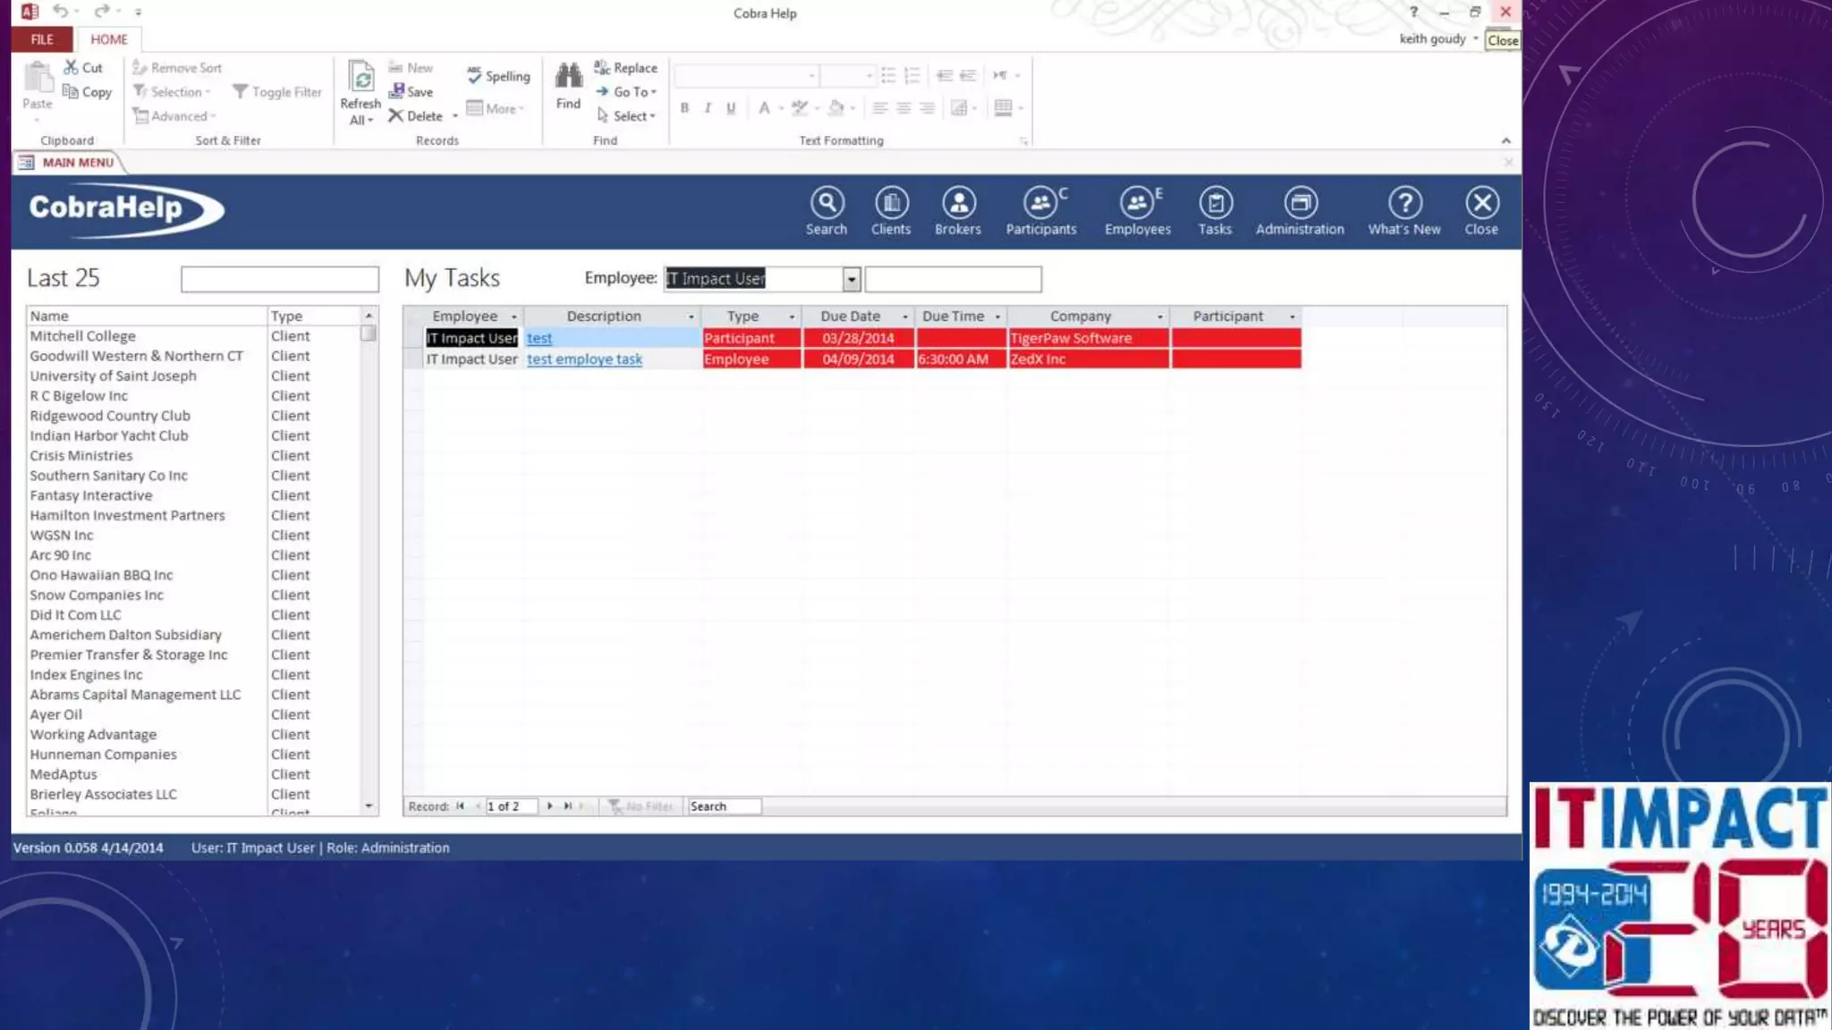Click the Delete record command
Image resolution: width=1832 pixels, height=1030 pixels.
click(x=416, y=115)
